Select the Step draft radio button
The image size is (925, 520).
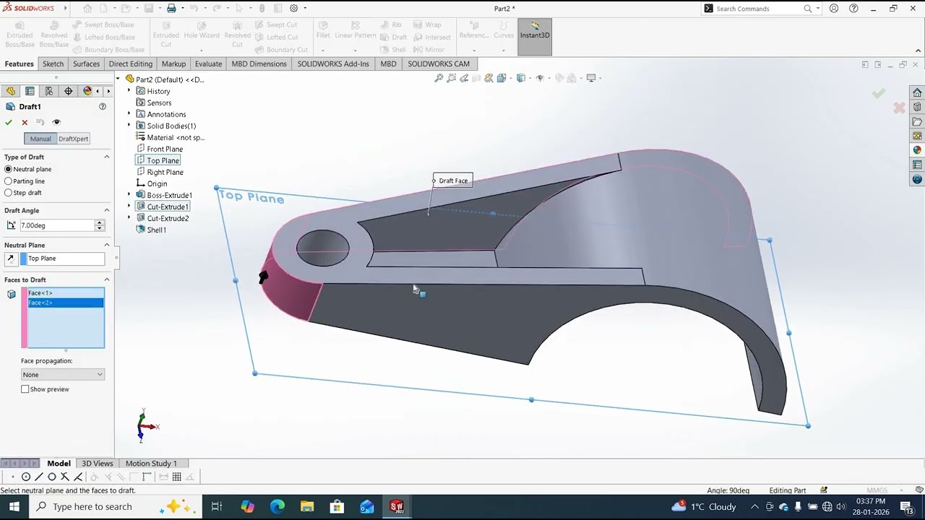pos(9,193)
